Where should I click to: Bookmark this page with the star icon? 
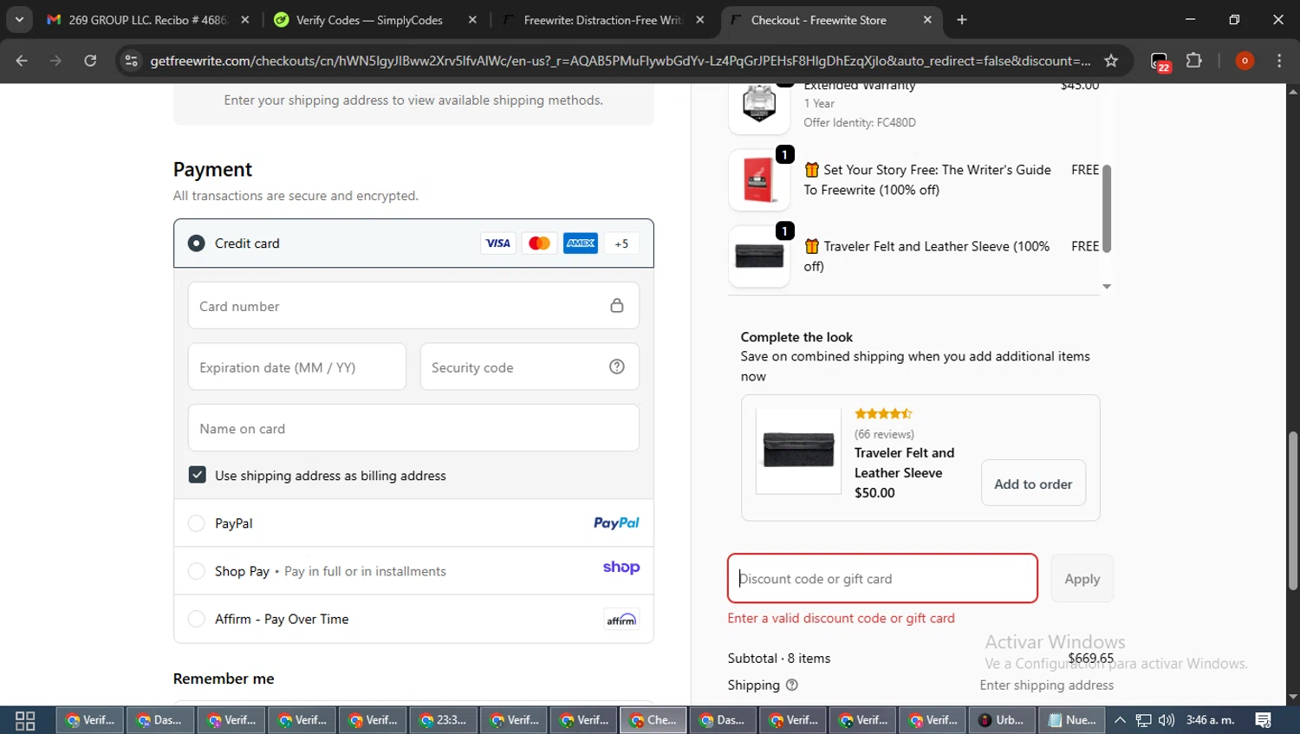(1111, 61)
